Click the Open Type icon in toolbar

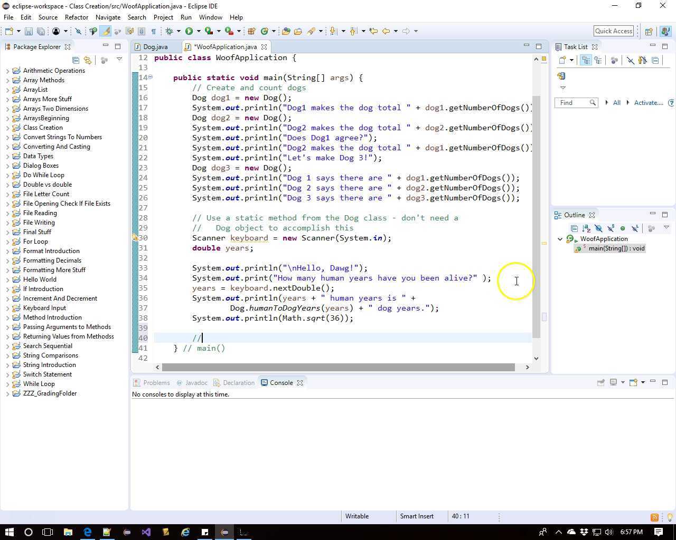(286, 31)
